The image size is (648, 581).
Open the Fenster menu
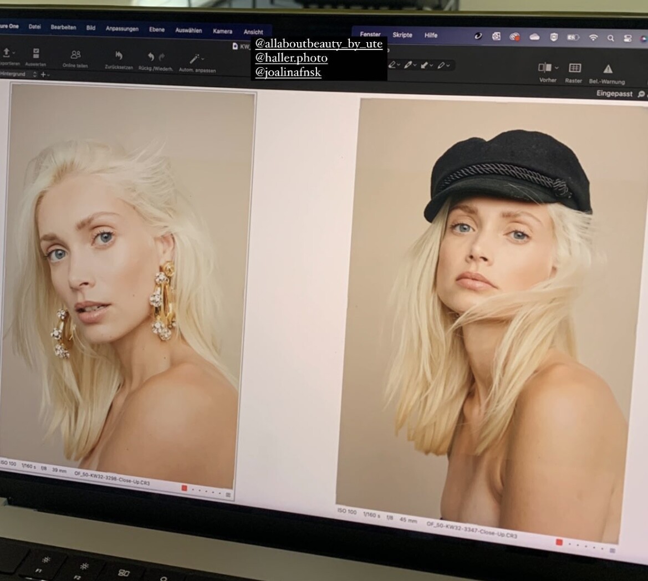pyautogui.click(x=370, y=35)
